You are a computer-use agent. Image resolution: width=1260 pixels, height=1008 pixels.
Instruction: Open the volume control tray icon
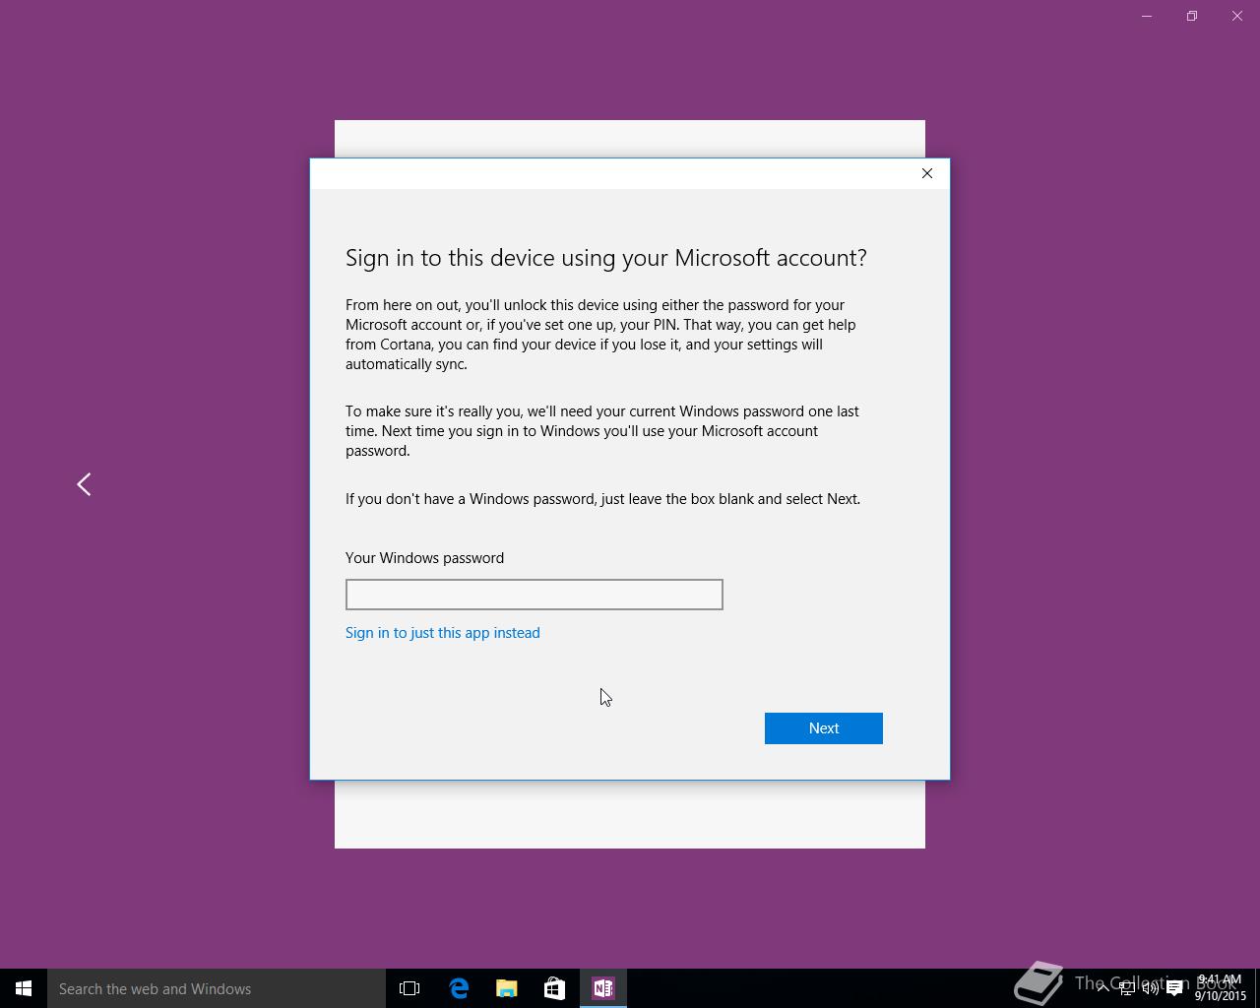click(1151, 988)
